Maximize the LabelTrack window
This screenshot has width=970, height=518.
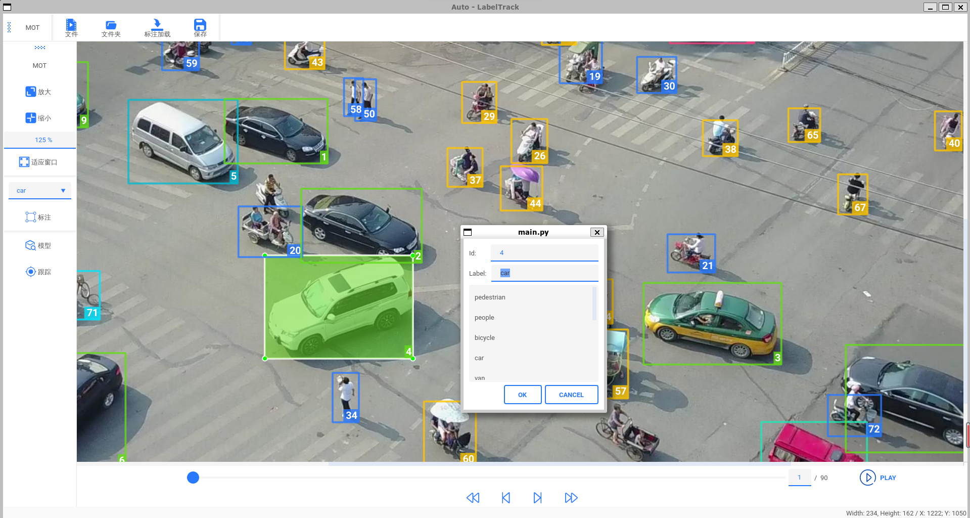(945, 7)
